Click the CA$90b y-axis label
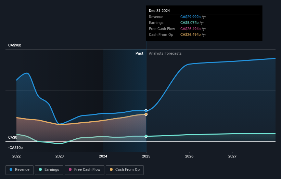The image size is (281, 179). [15, 45]
